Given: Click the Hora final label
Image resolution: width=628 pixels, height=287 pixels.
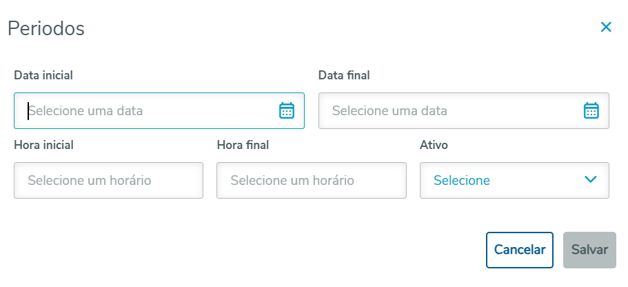Looking at the screenshot, I should pos(243,145).
